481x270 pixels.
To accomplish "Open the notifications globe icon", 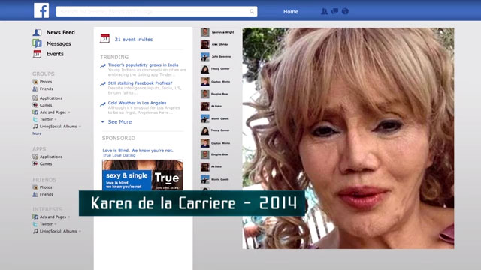I will (345, 11).
